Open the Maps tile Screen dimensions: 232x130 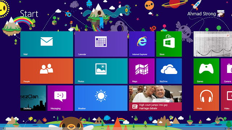pyautogui.click(x=142, y=71)
